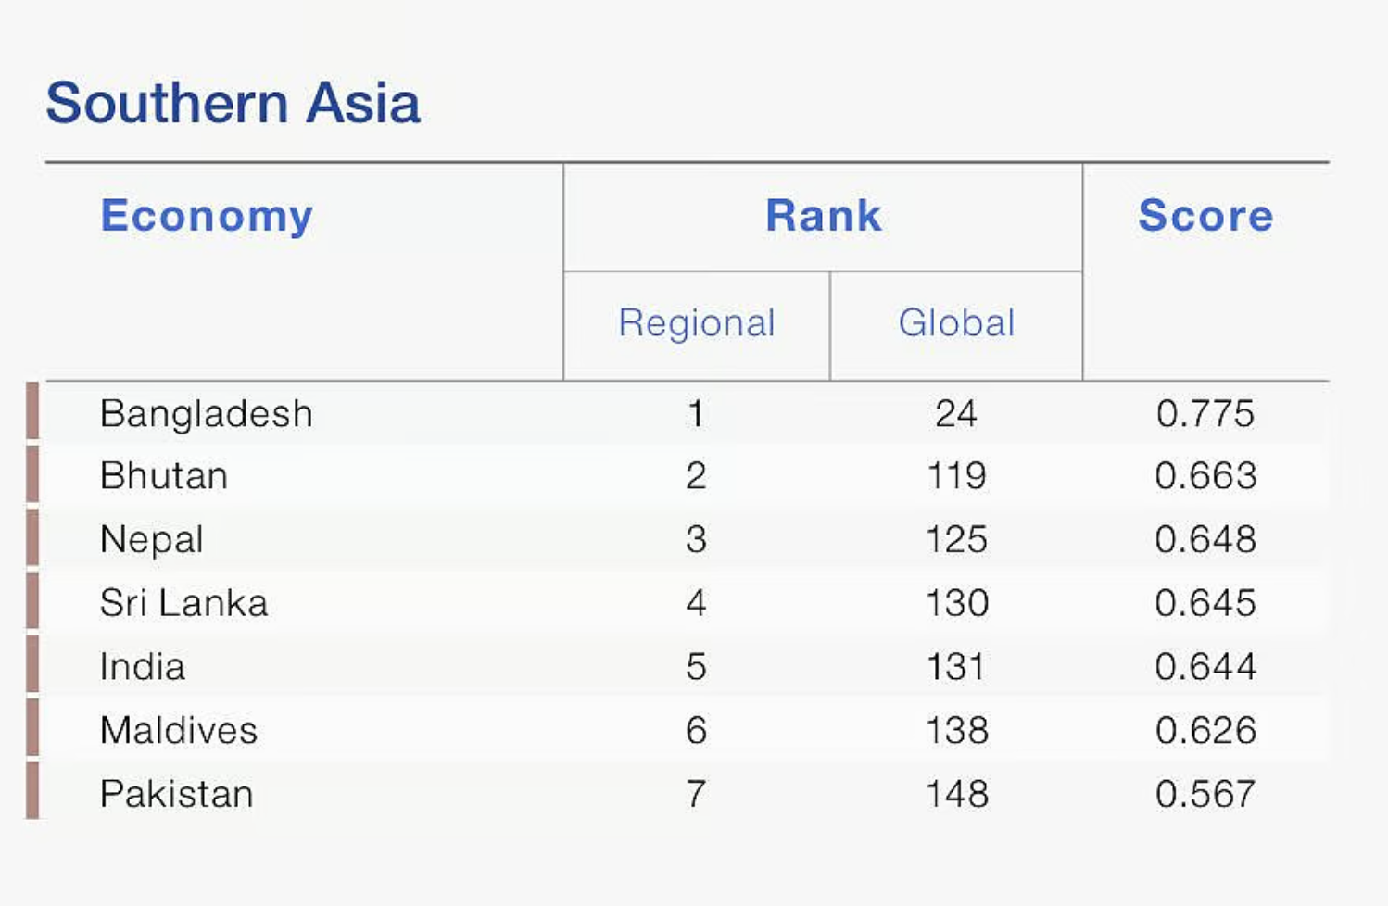Viewport: 1388px width, 906px height.
Task: Click the brown color bar beside Pakistan
Action: (32, 791)
